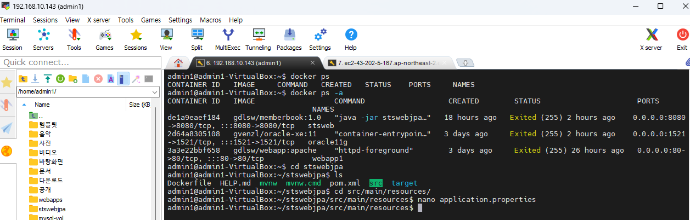The width and height of the screenshot is (690, 220).
Task: Open the Games menu
Action: (x=151, y=20)
